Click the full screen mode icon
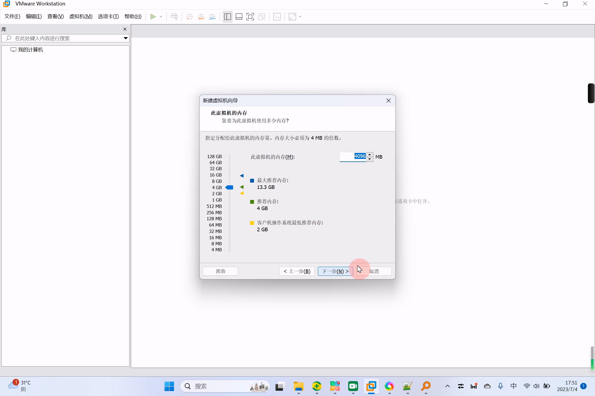 click(250, 17)
